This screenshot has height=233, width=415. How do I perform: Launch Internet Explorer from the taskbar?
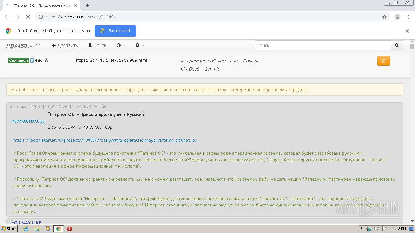(26, 229)
